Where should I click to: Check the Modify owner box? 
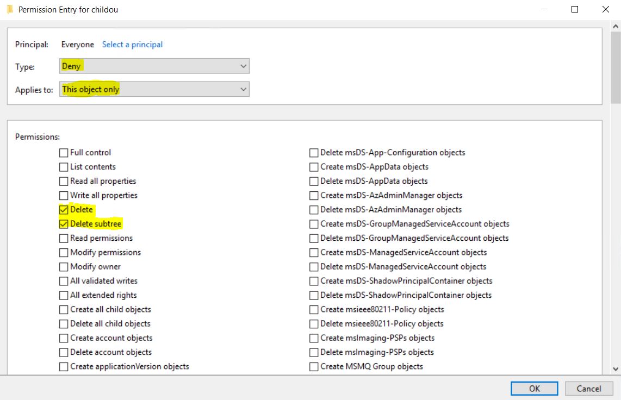pyautogui.click(x=64, y=267)
